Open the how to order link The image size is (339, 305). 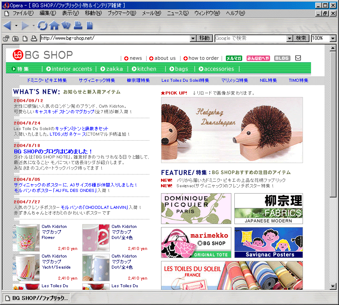click(201, 58)
